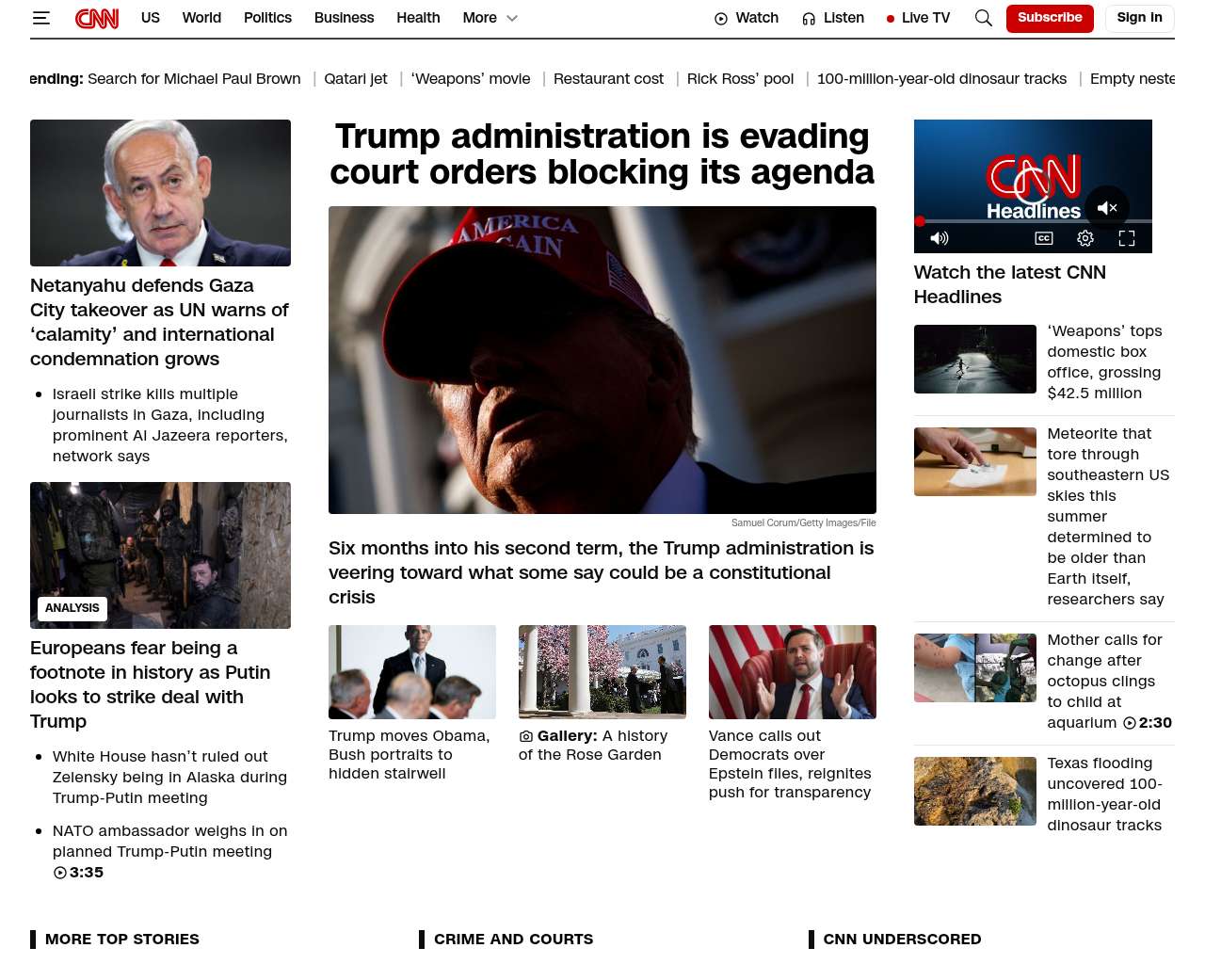
Task: Toggle closed captions on the video
Action: (1044, 238)
